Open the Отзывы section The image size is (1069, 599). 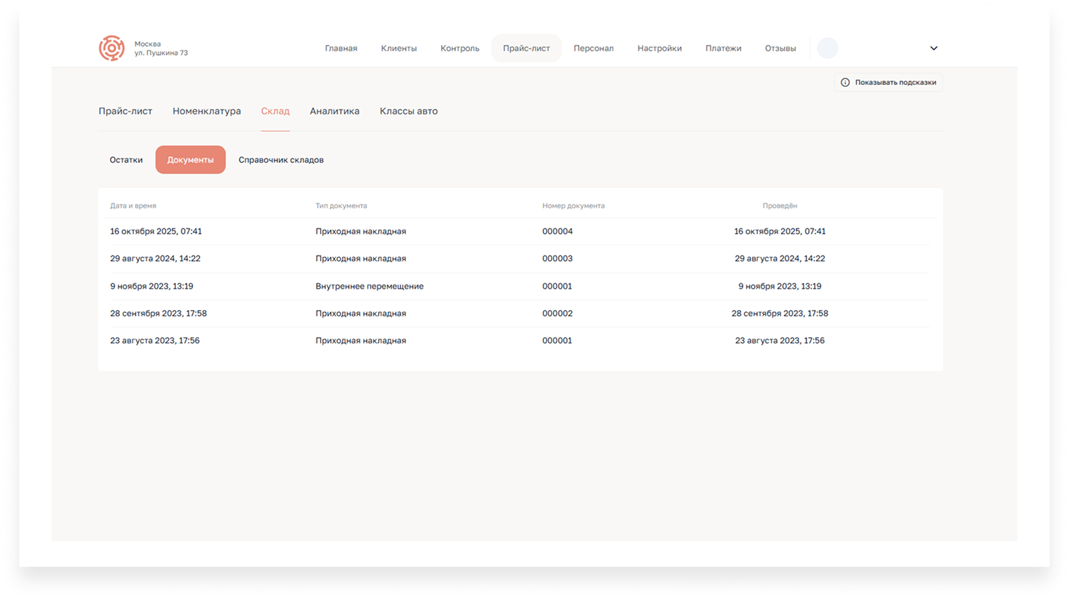tap(780, 48)
